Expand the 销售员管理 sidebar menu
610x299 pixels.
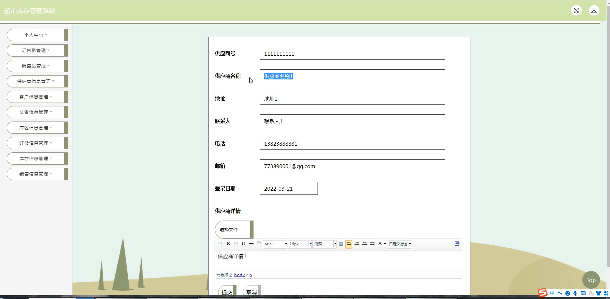pos(37,66)
